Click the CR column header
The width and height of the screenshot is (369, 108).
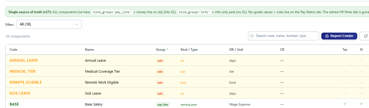click(282, 50)
